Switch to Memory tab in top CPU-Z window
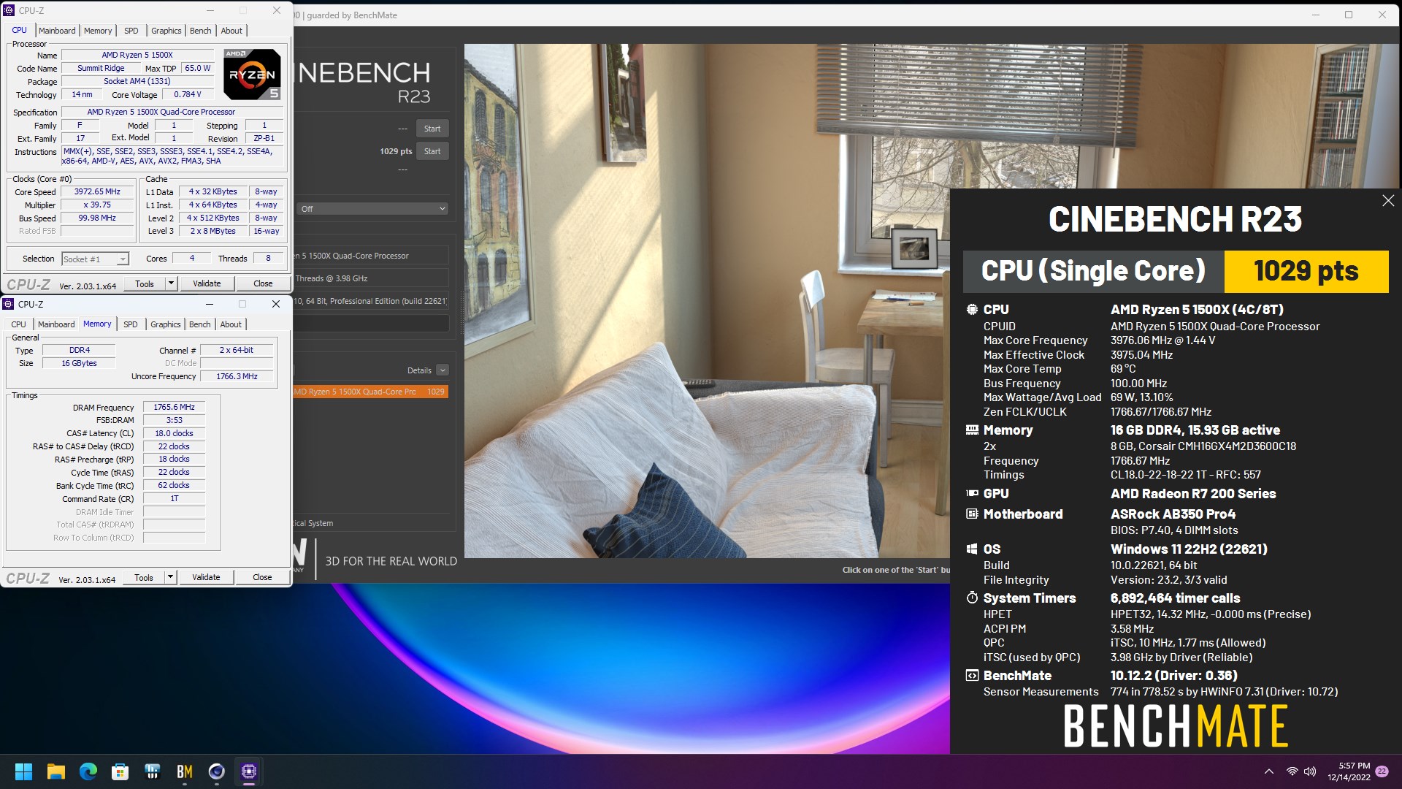The image size is (1402, 789). point(98,31)
